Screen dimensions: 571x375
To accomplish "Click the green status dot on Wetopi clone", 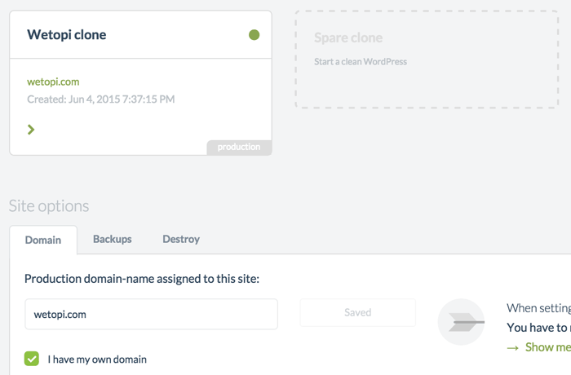I will click(255, 35).
